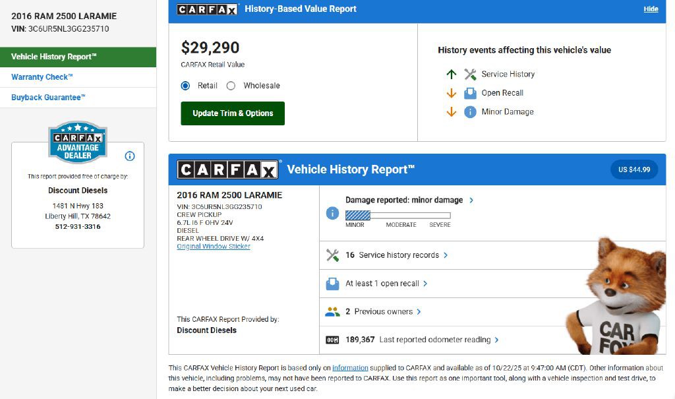
Task: Select the Retail radio button
Action: pyautogui.click(x=185, y=86)
